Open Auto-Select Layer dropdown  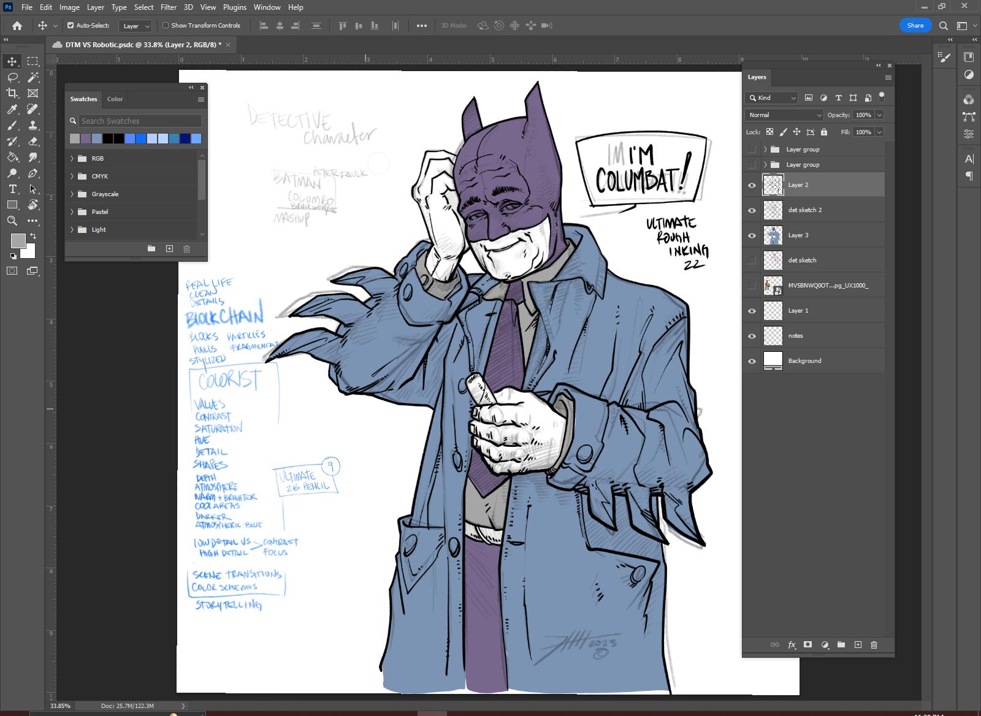tap(136, 26)
